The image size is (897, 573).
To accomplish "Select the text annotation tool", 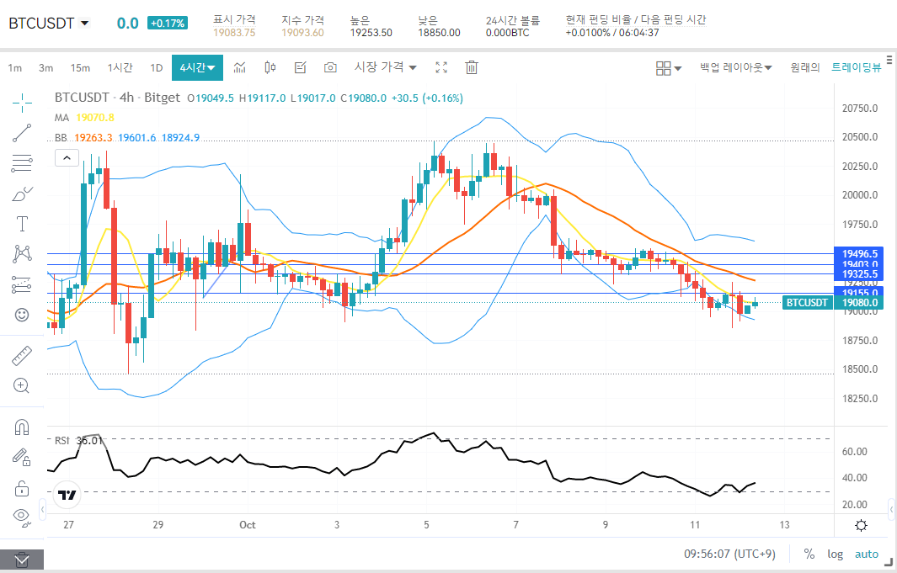I will click(x=20, y=223).
